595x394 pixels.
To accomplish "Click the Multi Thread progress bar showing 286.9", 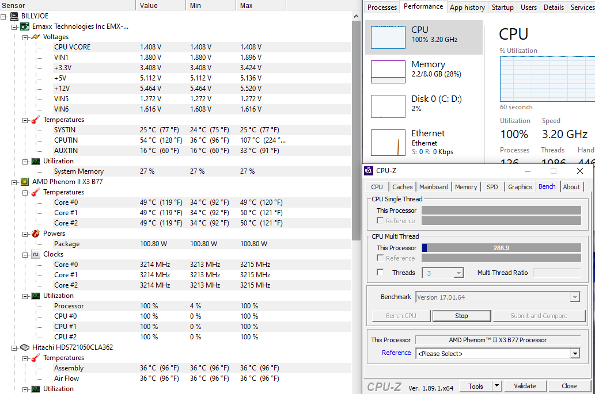I will point(501,248).
